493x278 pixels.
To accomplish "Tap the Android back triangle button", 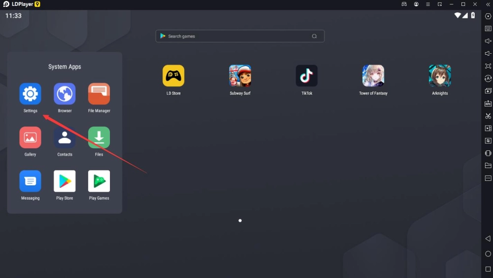I will pyautogui.click(x=488, y=239).
